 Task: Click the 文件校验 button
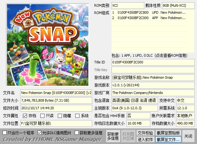point(145,133)
